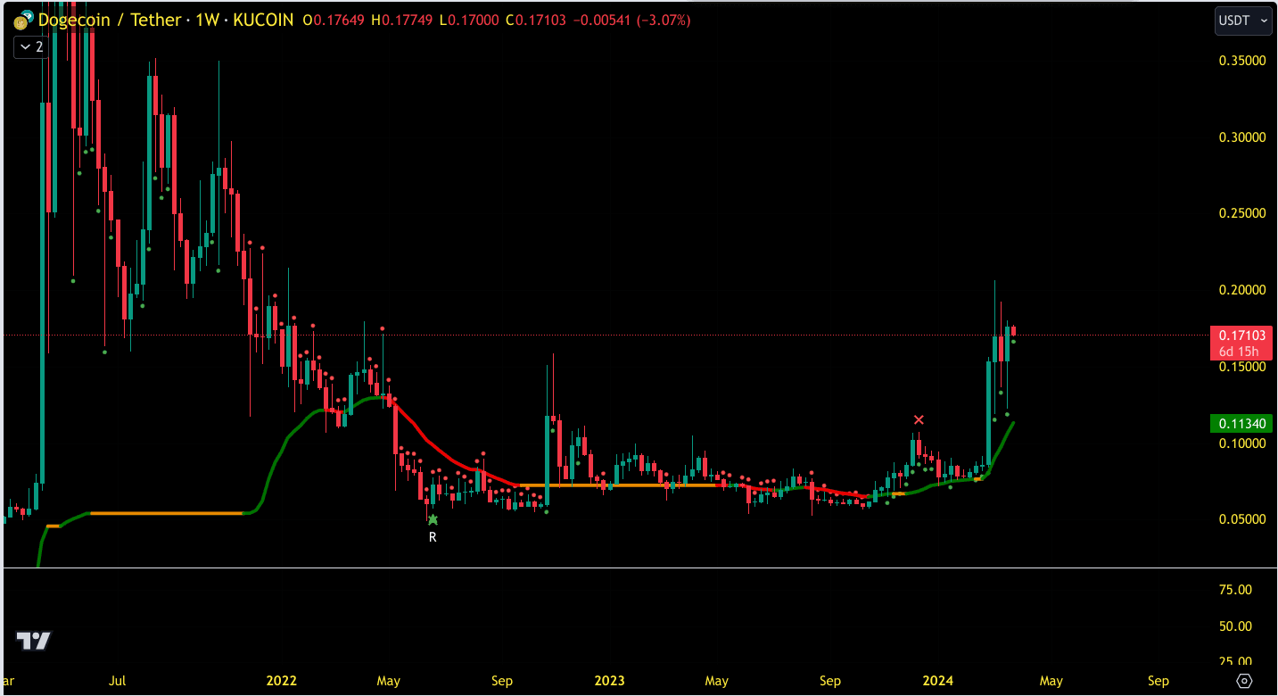Click the 2024 label on time axis
The image size is (1278, 696).
pos(937,681)
